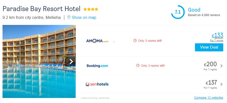Click the Booking.com logo

[97, 66]
